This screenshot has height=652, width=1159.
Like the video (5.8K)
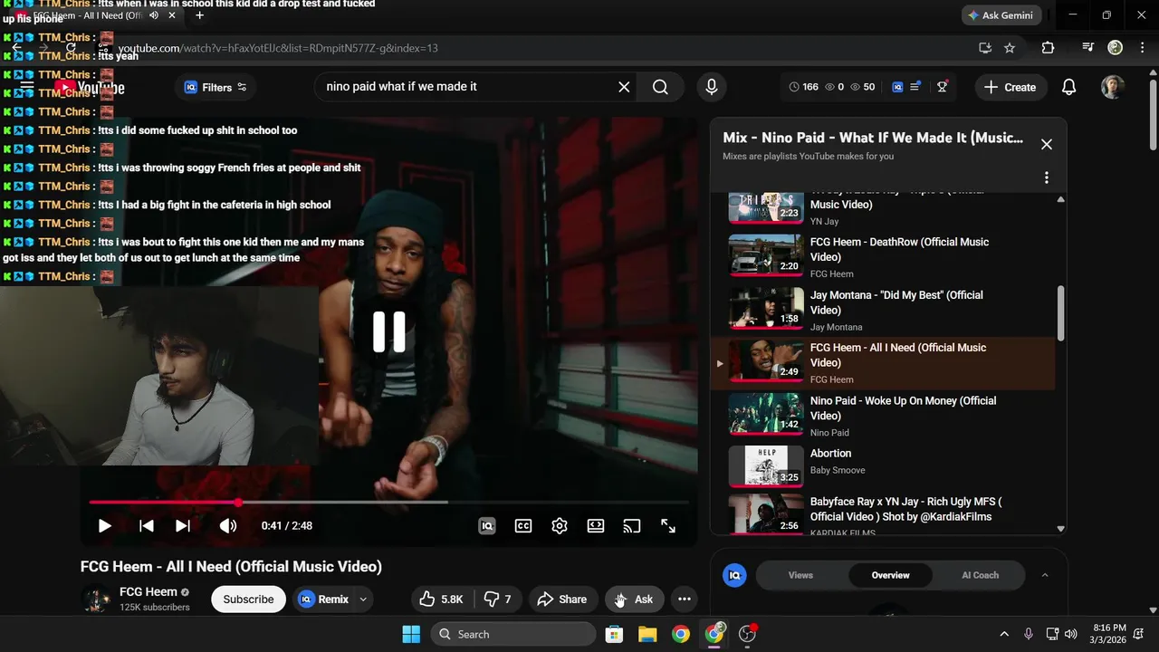tap(440, 599)
